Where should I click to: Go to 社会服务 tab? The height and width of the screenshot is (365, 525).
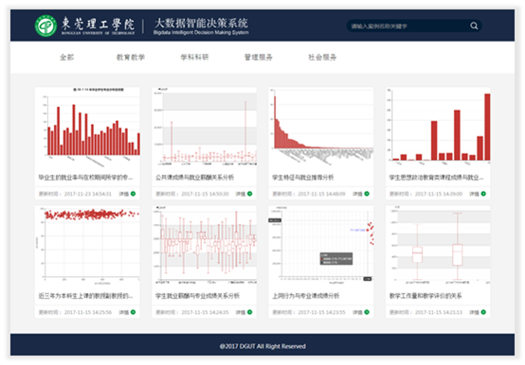click(x=322, y=57)
